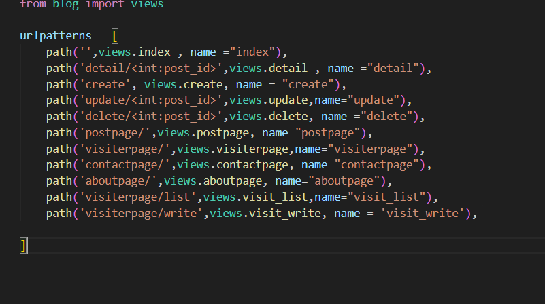Viewport: 545px width, 304px height.
Task: Click the urlpatterns variable name
Action: tap(56, 36)
